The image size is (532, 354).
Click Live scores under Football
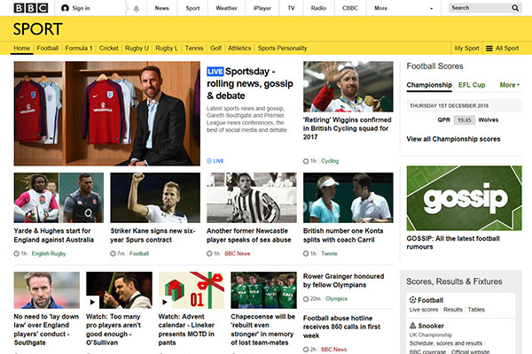(x=424, y=310)
